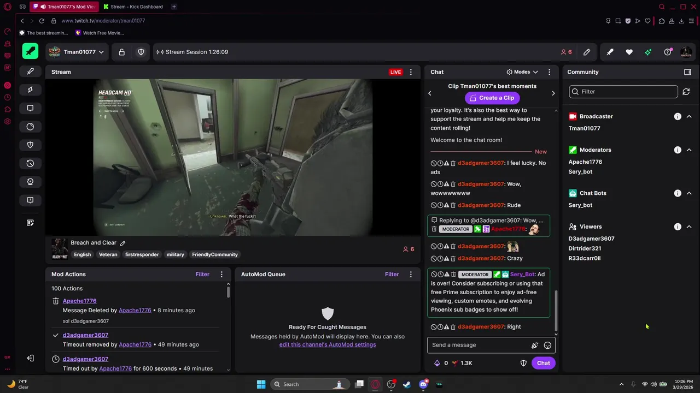Open the AutoMod Queue three-dot menu
The image size is (700, 393).
(411, 275)
